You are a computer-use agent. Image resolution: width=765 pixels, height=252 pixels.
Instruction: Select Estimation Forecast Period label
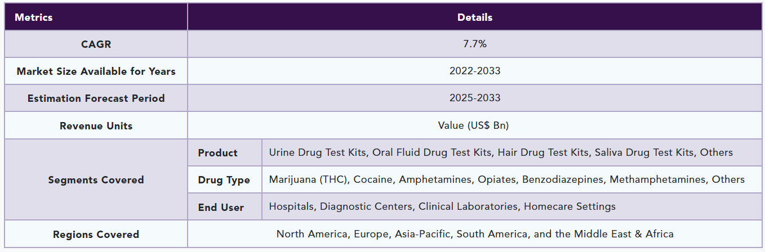pos(96,98)
